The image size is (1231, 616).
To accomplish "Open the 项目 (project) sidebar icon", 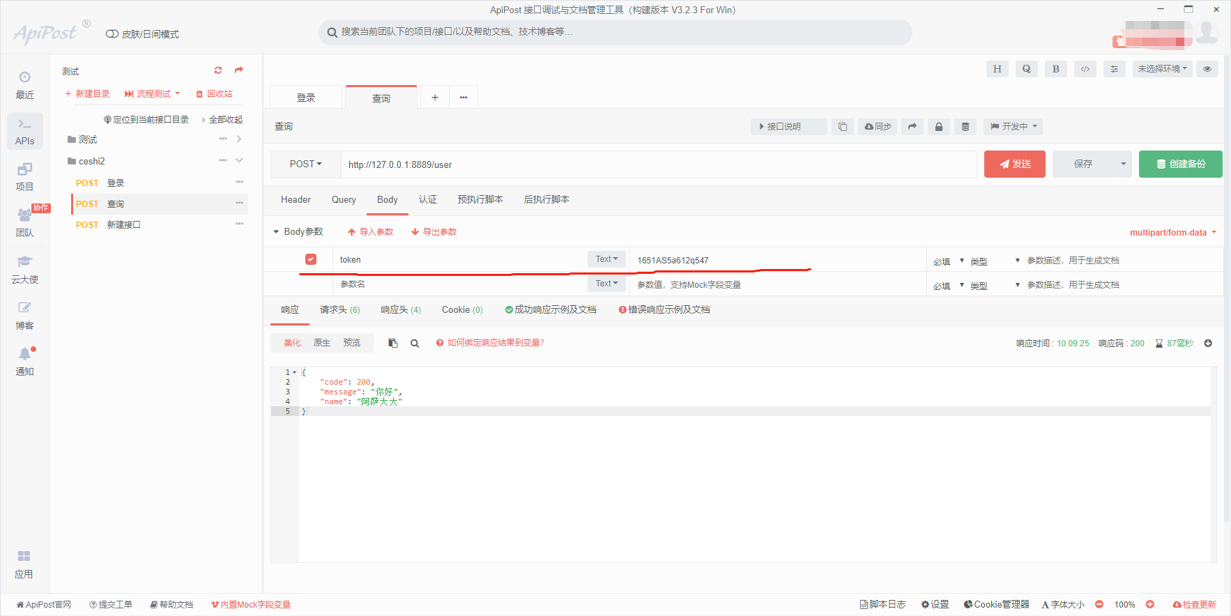I will click(24, 177).
